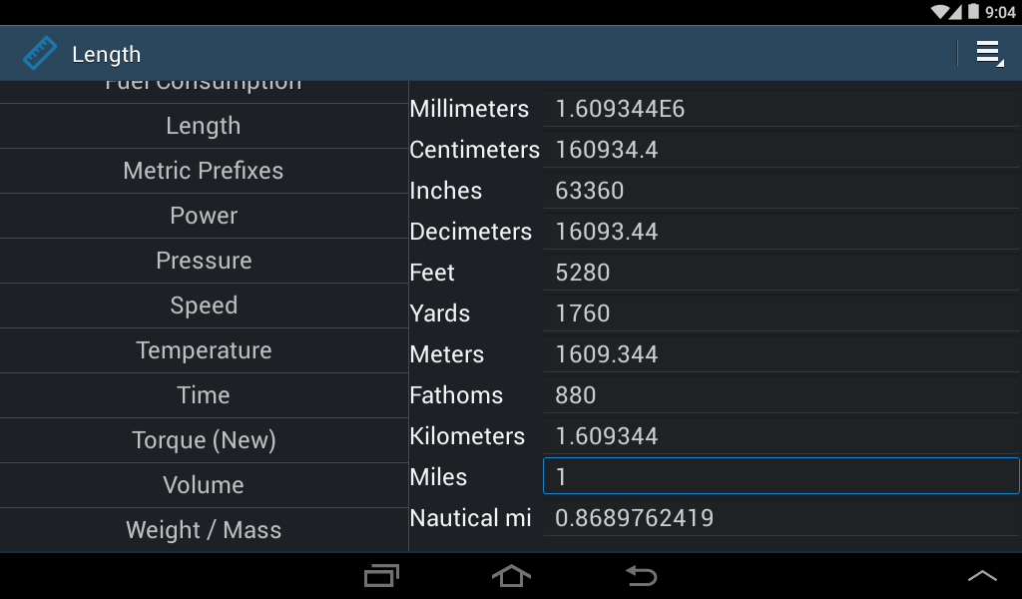Open the Pressure category

(204, 261)
